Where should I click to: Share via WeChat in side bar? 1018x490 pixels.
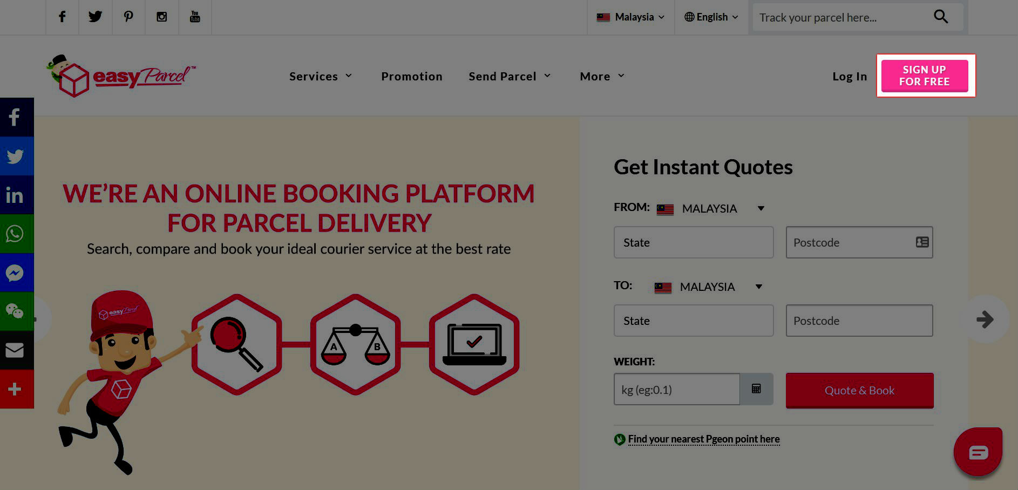(17, 311)
